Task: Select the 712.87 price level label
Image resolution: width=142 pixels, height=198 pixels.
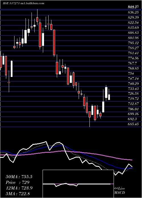Action: click(133, 104)
